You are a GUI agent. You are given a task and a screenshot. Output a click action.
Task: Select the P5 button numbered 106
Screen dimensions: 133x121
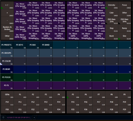pyautogui.click(x=73, y=95)
